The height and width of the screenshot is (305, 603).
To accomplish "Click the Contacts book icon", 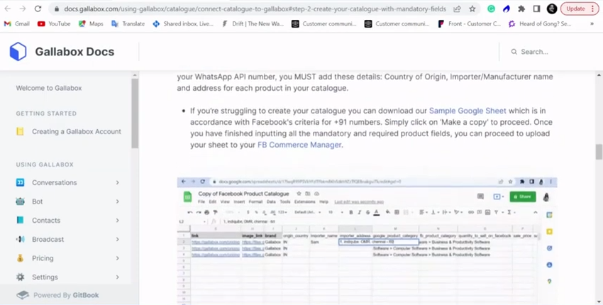I will [x=20, y=220].
